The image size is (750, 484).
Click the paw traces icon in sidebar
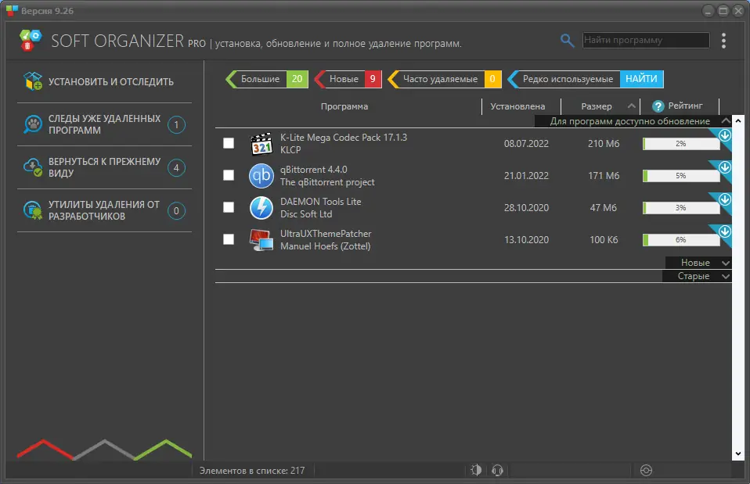(x=33, y=124)
